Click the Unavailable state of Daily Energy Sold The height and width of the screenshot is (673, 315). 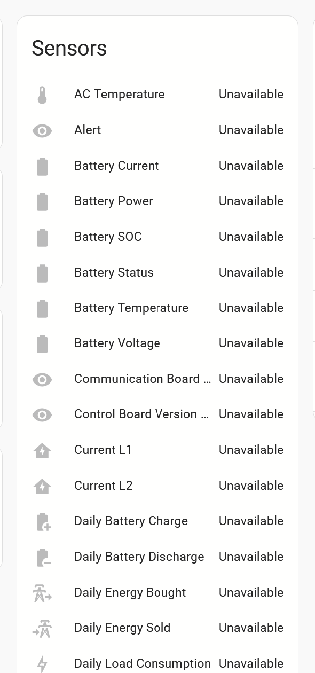(x=251, y=628)
